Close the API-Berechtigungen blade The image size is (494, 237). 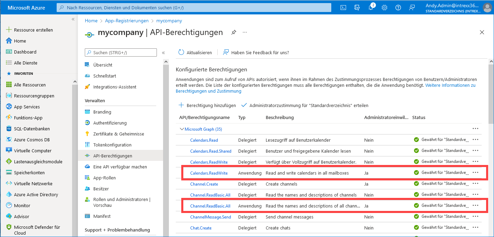pyautogui.click(x=482, y=32)
